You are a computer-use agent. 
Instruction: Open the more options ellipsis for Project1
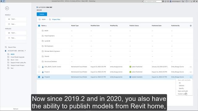click(x=191, y=72)
